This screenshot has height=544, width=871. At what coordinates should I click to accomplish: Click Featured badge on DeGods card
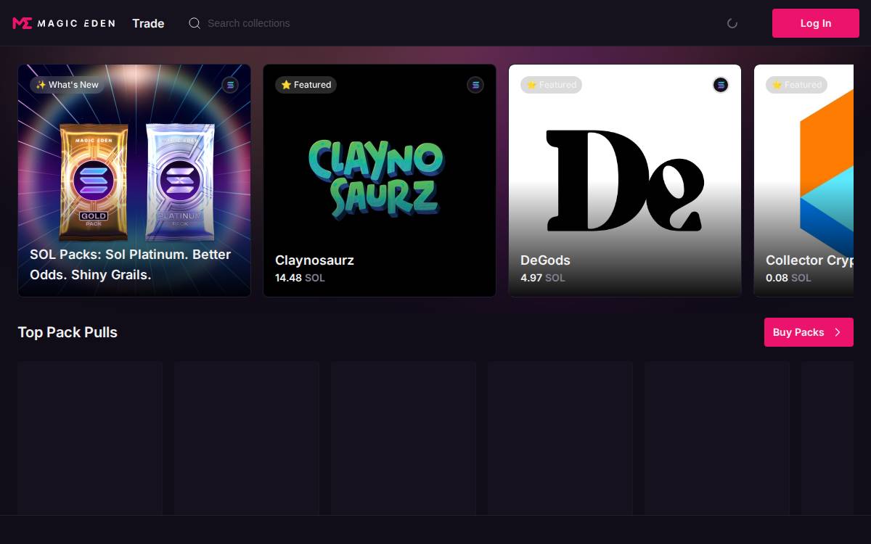[551, 85]
